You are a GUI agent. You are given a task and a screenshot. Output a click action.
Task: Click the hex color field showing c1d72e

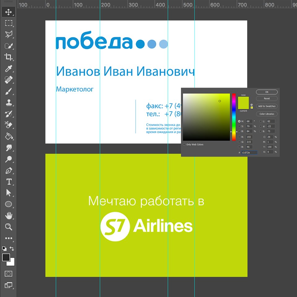[x=249, y=153]
